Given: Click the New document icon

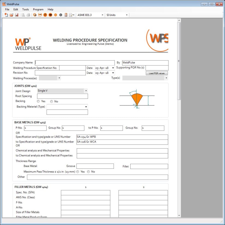Looking at the screenshot, I should [6, 15].
